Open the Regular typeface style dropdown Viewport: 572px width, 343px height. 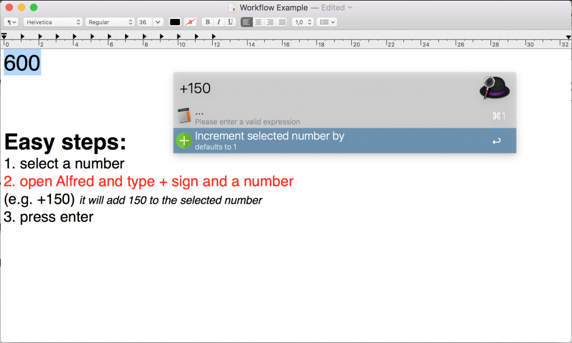pos(110,22)
